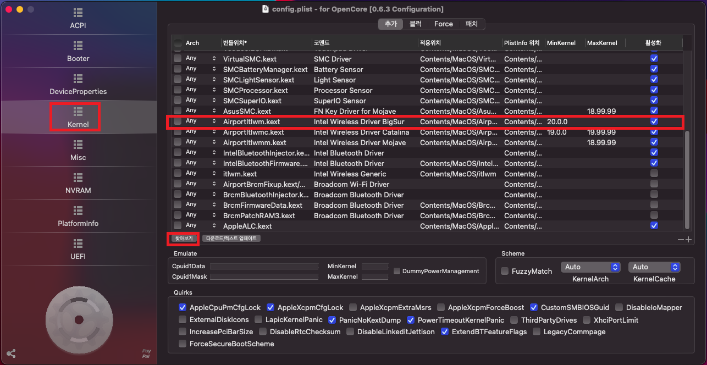
Task: Open the UEFI section icon
Action: point(78,243)
